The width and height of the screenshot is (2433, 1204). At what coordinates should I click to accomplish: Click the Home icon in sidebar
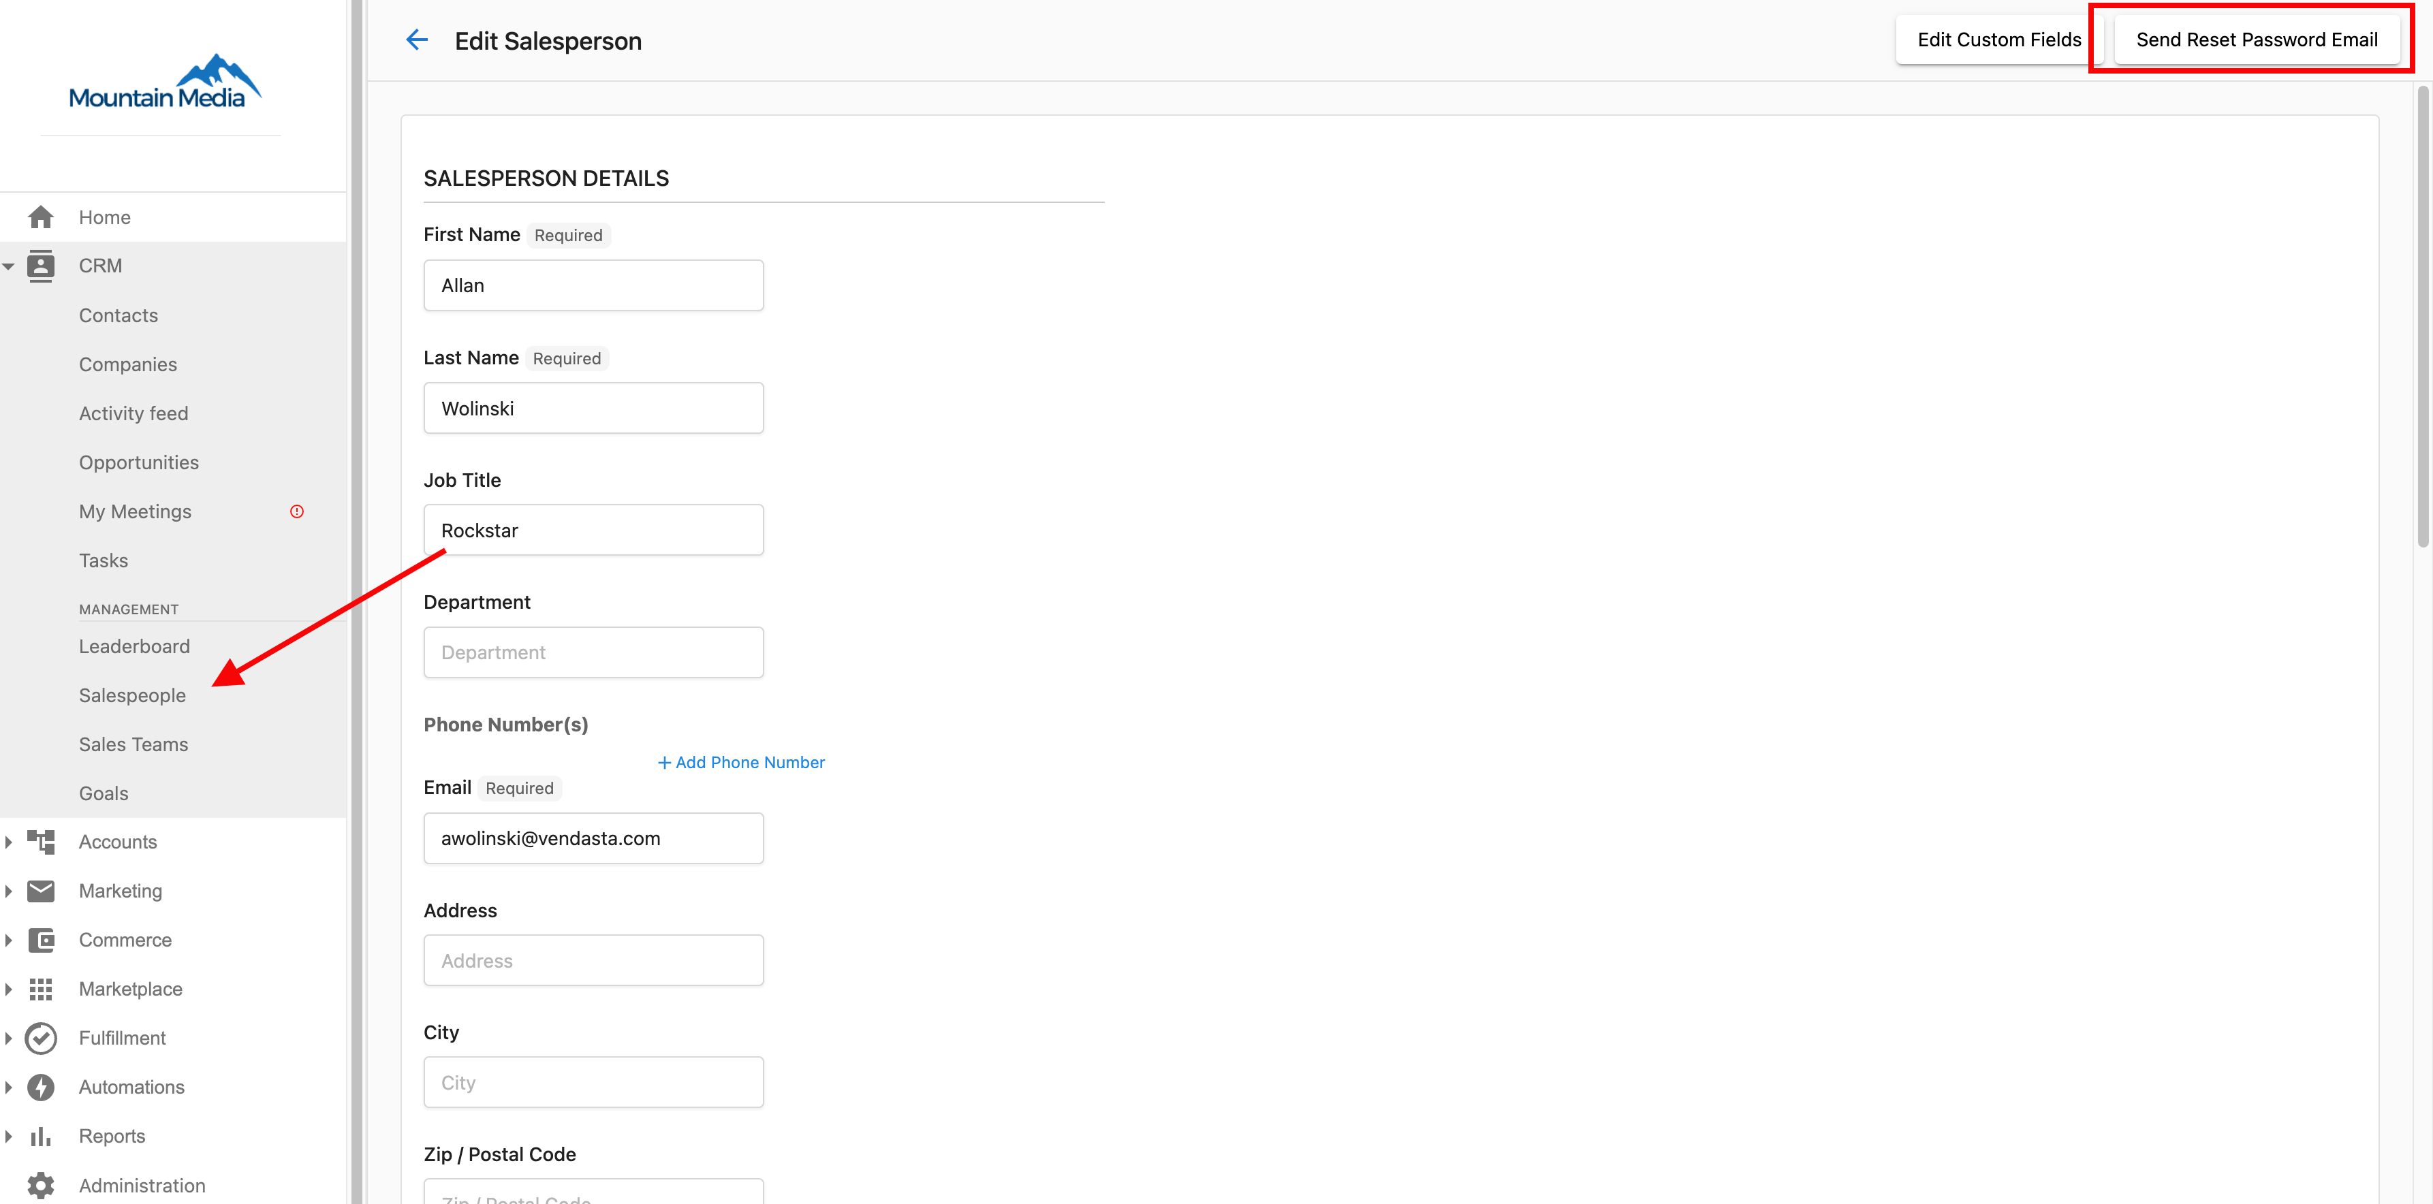pyautogui.click(x=42, y=217)
